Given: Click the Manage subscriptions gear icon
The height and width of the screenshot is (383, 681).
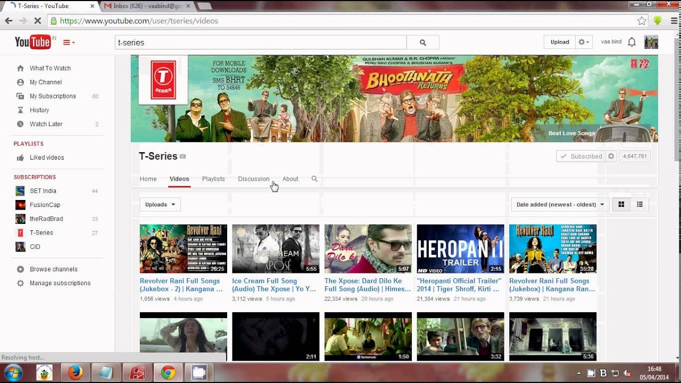Looking at the screenshot, I should 20,283.
